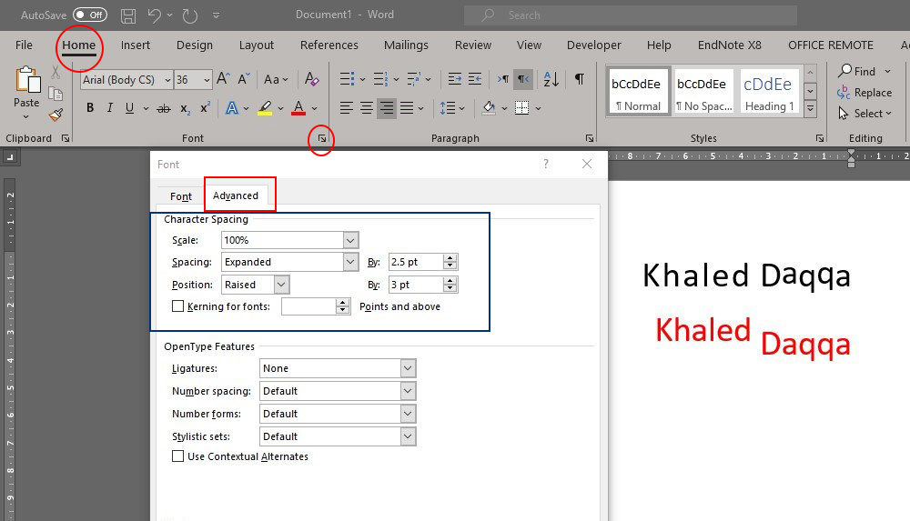Apply superscript formatting
Image resolution: width=910 pixels, height=521 pixels.
[x=205, y=108]
